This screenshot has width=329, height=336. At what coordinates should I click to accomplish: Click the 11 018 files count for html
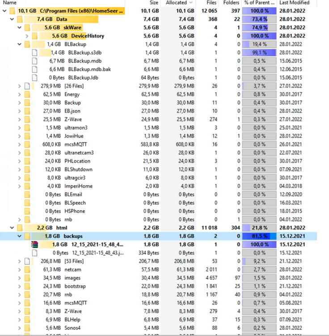click(x=209, y=228)
